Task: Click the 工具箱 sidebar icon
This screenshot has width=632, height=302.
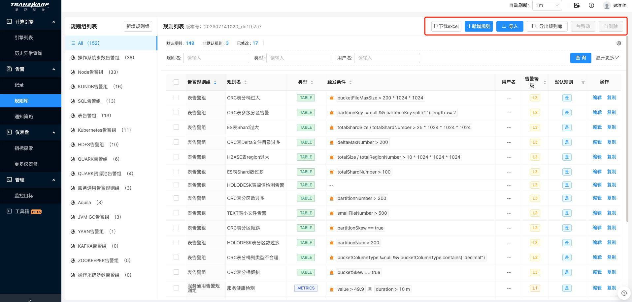Action: pos(9,211)
